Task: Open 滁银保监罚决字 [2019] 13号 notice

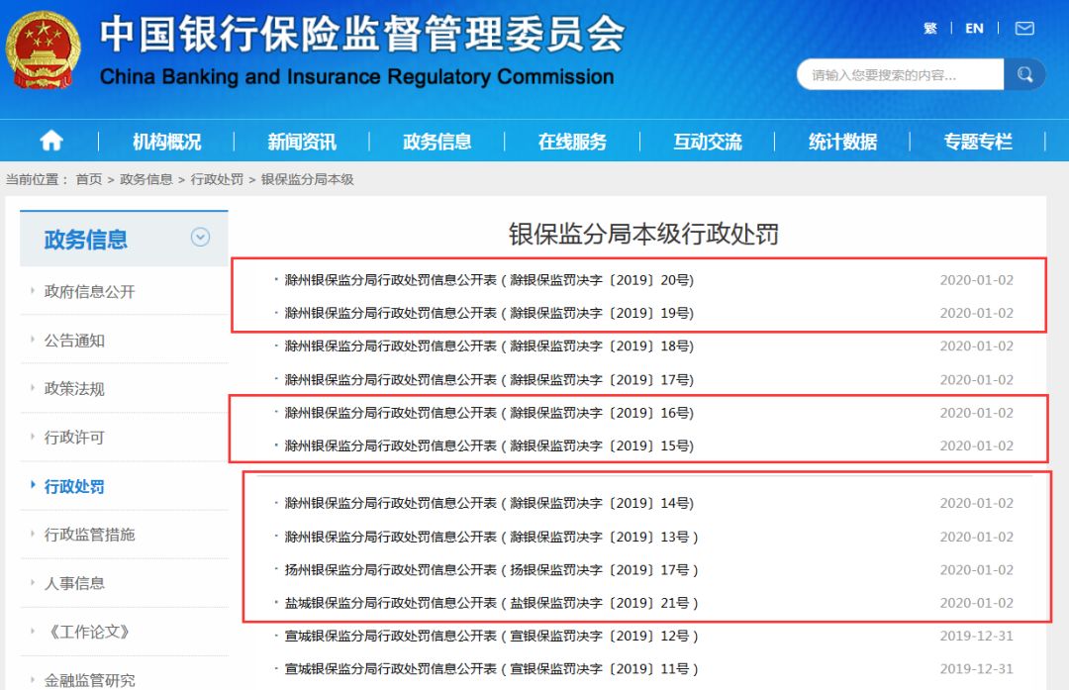Action: [x=491, y=538]
